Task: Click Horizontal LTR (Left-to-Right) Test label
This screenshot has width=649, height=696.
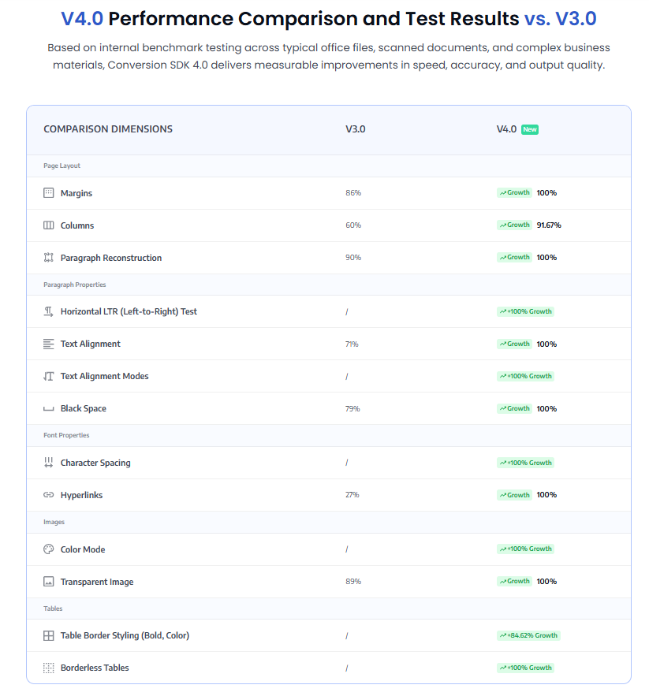Action: tap(129, 311)
